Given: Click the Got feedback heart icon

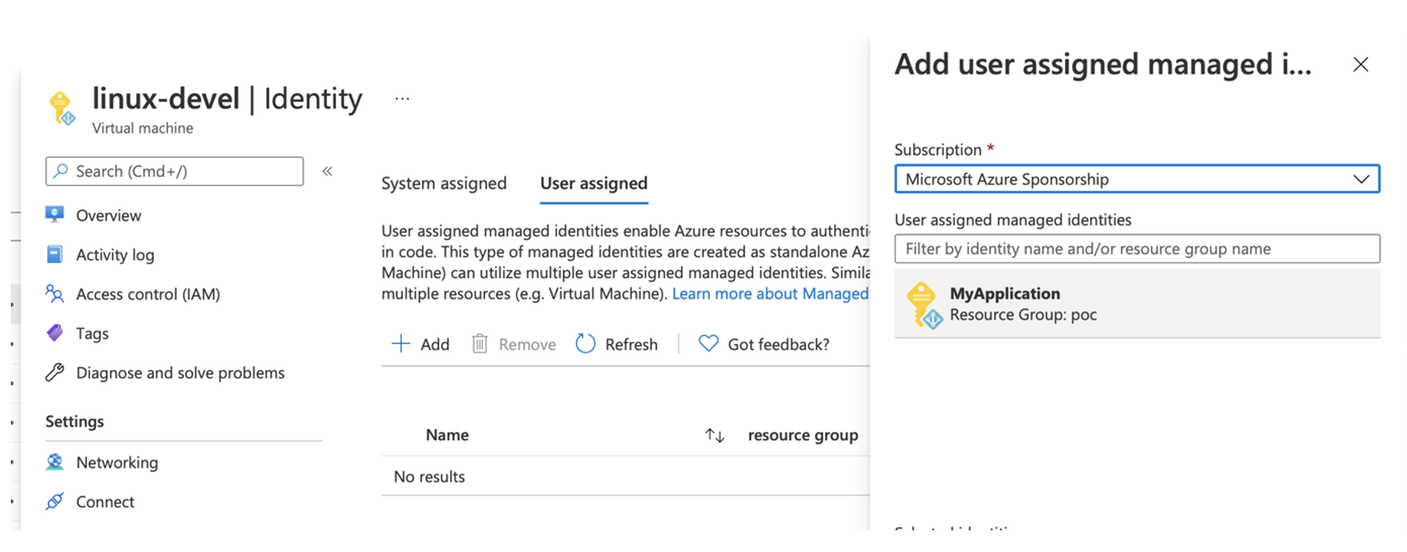Looking at the screenshot, I should point(708,343).
